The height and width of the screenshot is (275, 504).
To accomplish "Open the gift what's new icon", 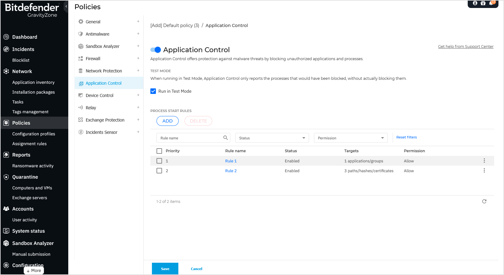I will click(x=483, y=3).
